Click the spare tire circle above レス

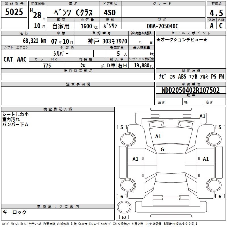pos(125,207)
